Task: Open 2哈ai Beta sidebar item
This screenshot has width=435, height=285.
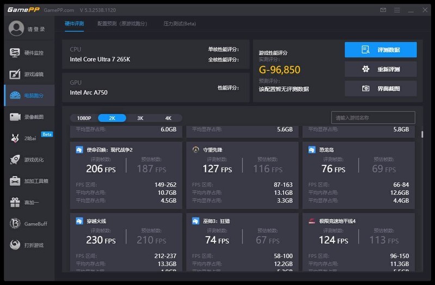Action: (x=29, y=138)
